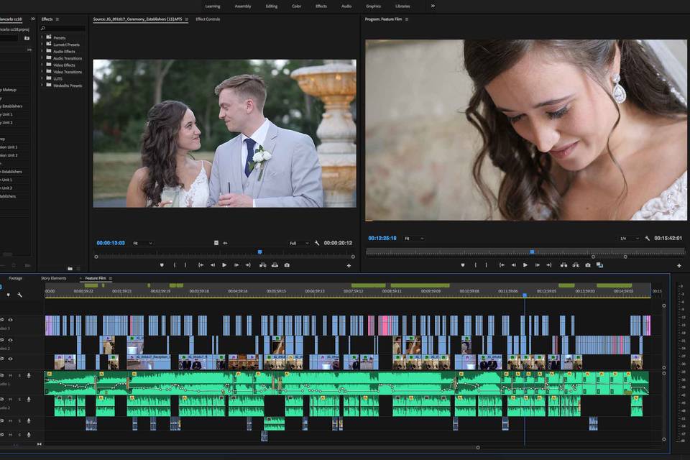
Task: Switch to the Editing workspace
Action: coord(272,6)
